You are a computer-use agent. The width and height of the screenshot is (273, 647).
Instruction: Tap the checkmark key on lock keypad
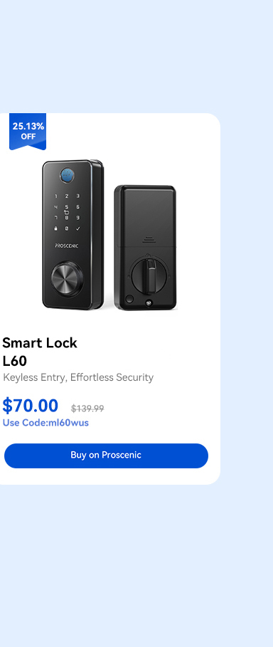point(78,228)
